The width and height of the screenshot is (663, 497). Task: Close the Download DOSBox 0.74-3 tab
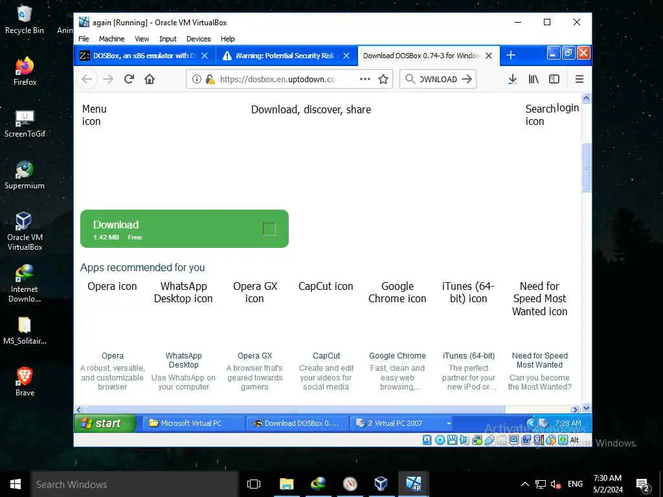coord(488,56)
